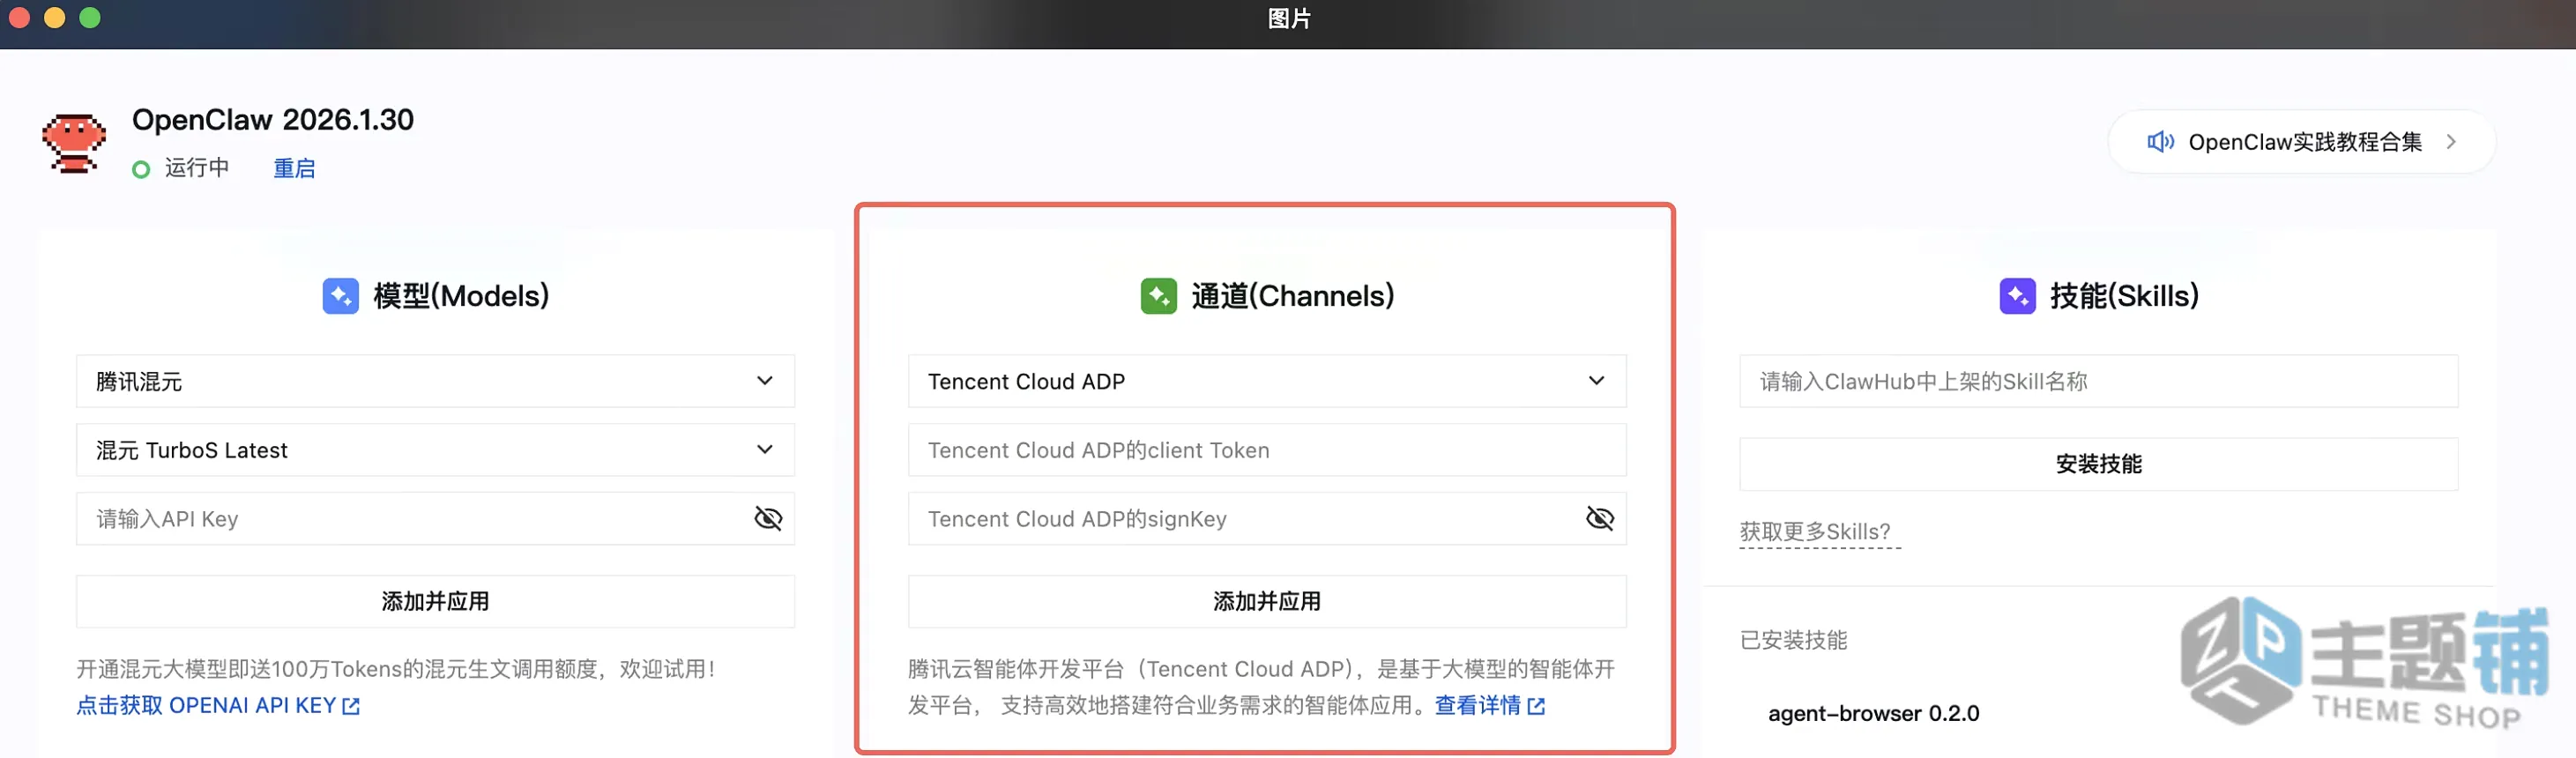Viewport: 2576px width, 758px height.
Task: Click the 通道(Channels) heading
Action: (x=1292, y=296)
